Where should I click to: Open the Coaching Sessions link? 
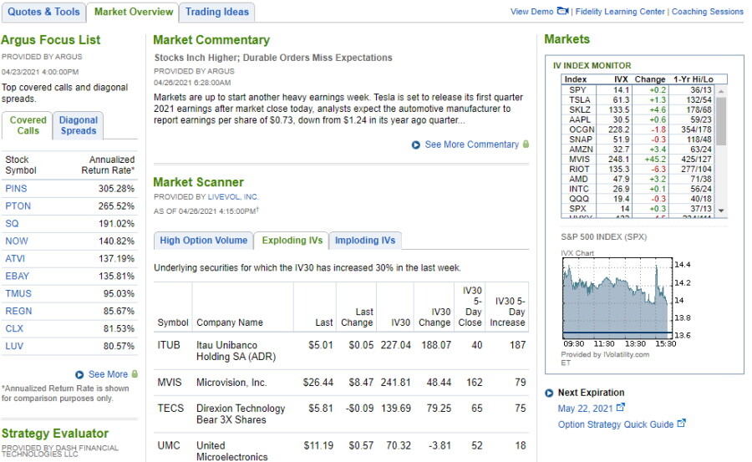(x=707, y=12)
